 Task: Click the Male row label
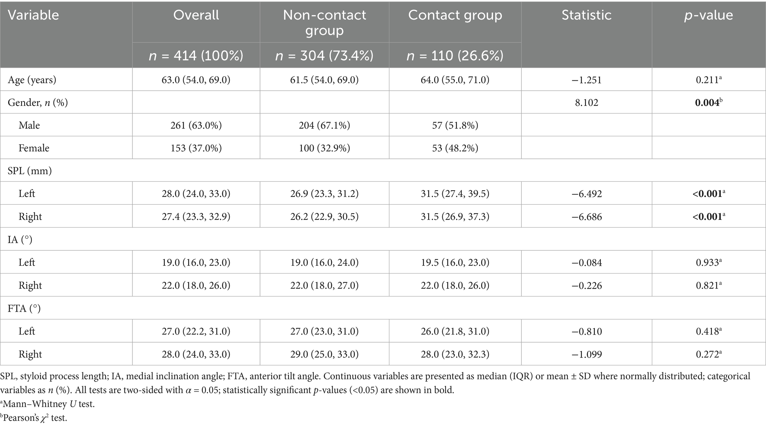pyautogui.click(x=29, y=125)
